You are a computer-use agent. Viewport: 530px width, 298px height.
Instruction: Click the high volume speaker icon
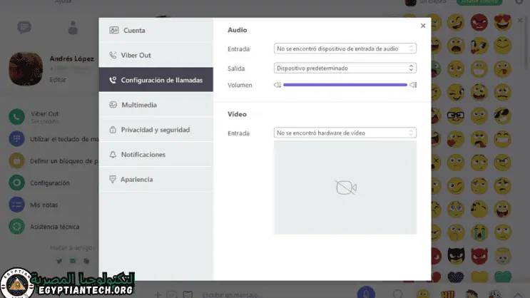pyautogui.click(x=413, y=85)
